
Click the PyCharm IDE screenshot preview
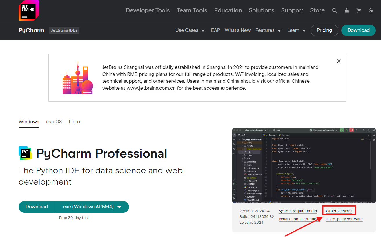(x=304, y=166)
